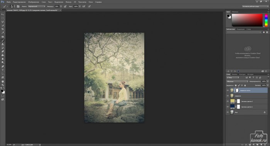Open the Изображение menu
The image size is (270, 146).
click(34, 2)
